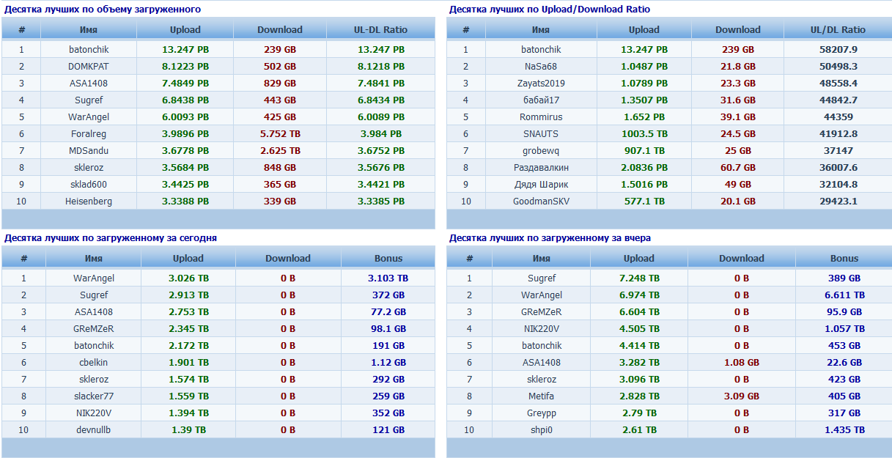Open GoodmanSKV user profile

click(x=541, y=201)
